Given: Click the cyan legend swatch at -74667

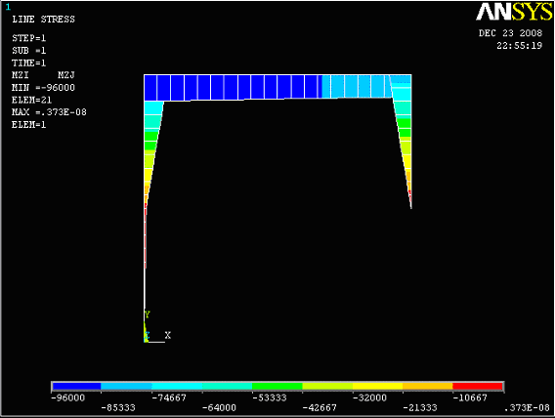Looking at the screenshot, I should click(177, 386).
